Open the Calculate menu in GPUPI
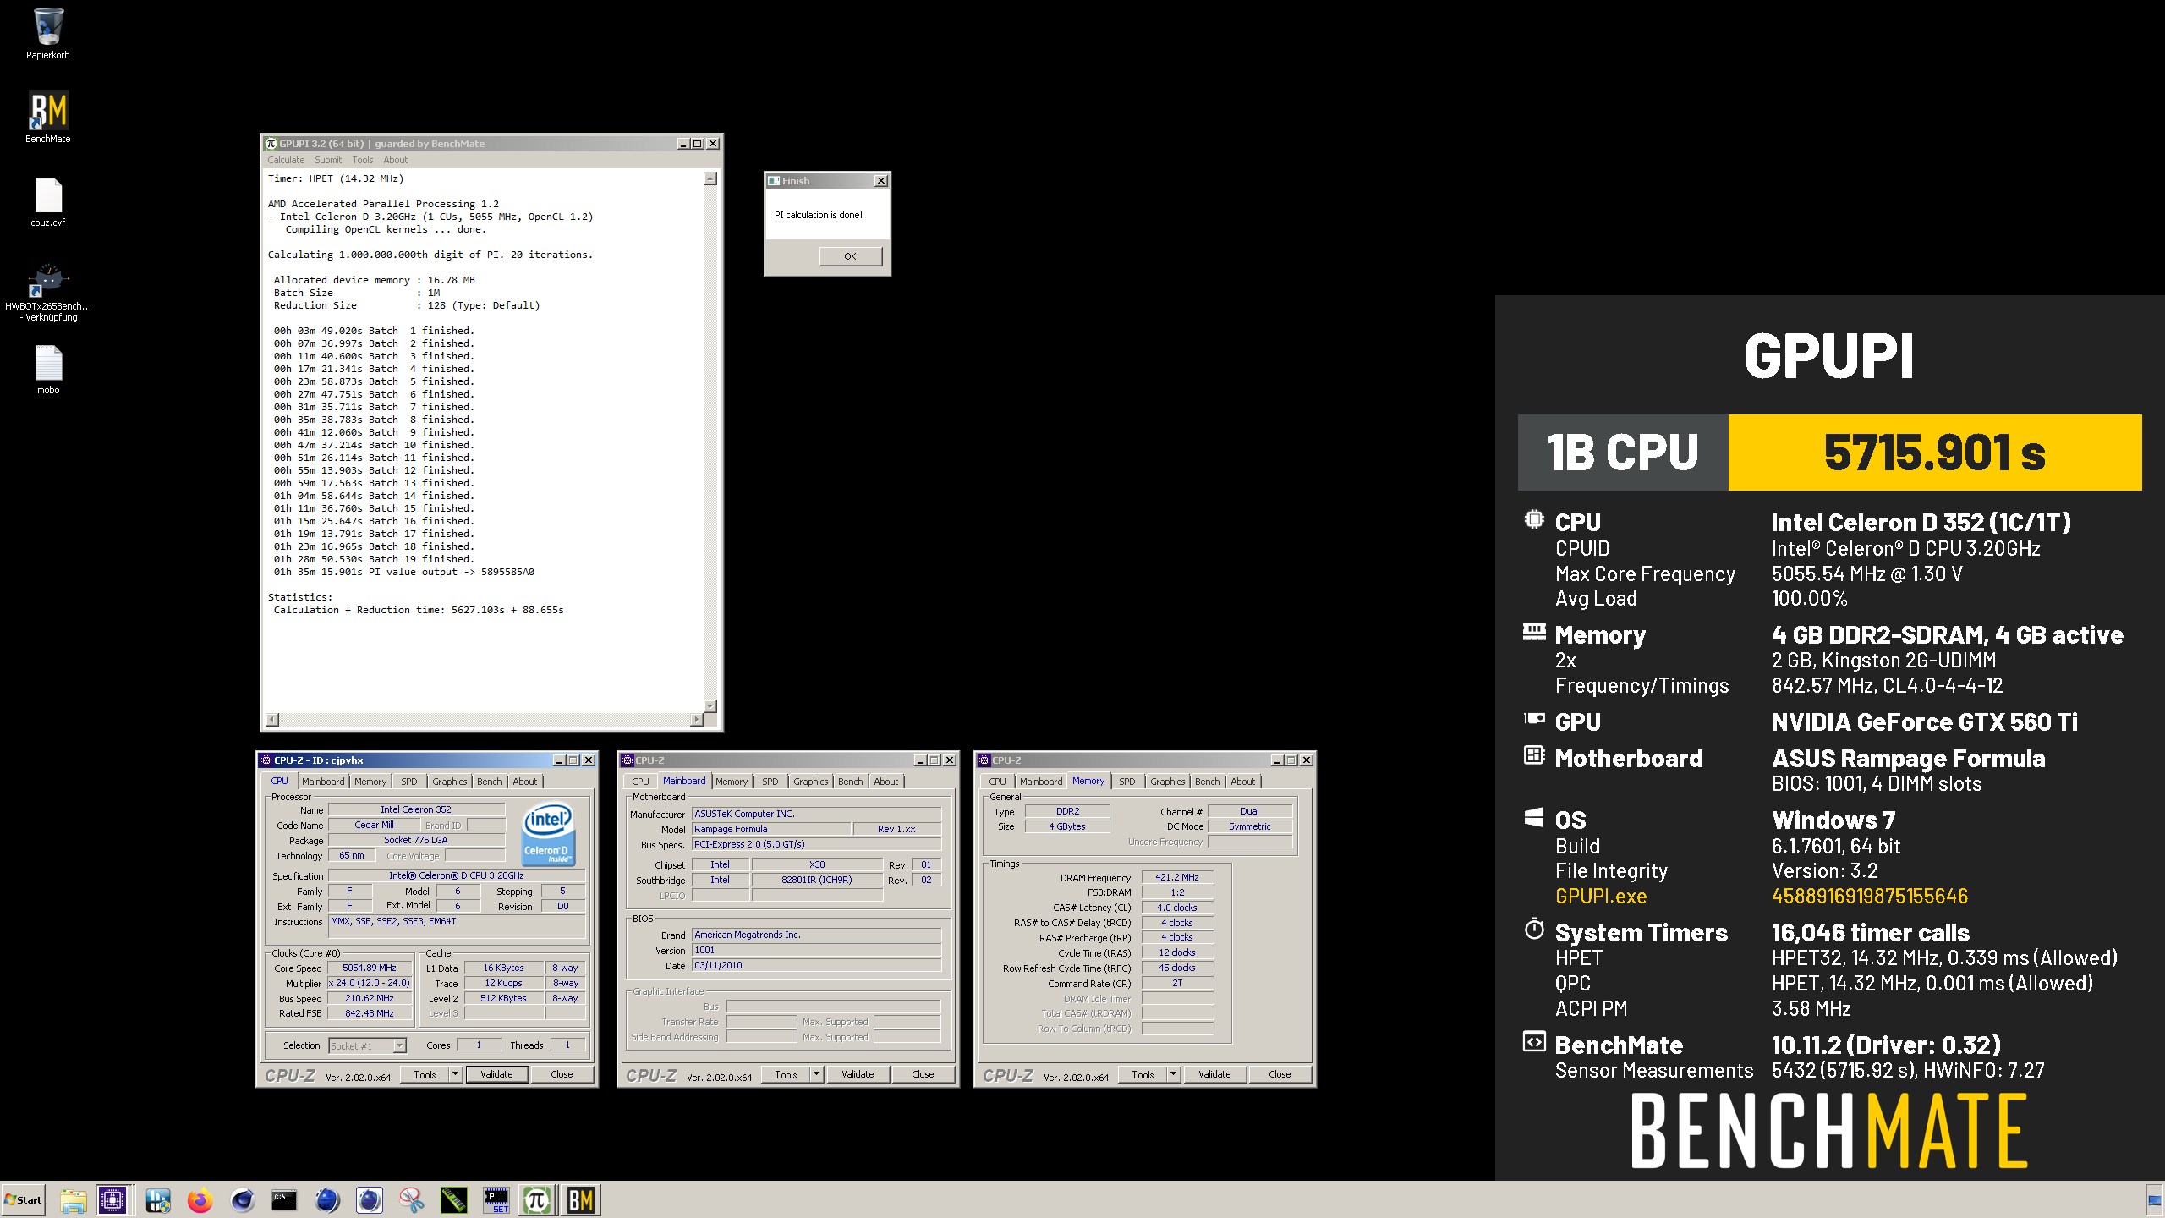2165x1218 pixels. pos(286,160)
